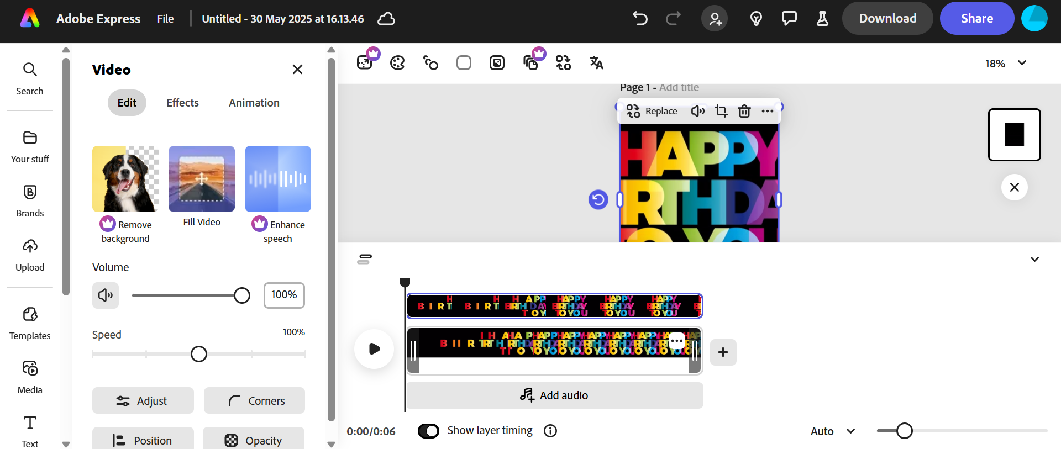Screen dimensions: 1061x449
Task: Open the comments panel
Action: point(789,19)
